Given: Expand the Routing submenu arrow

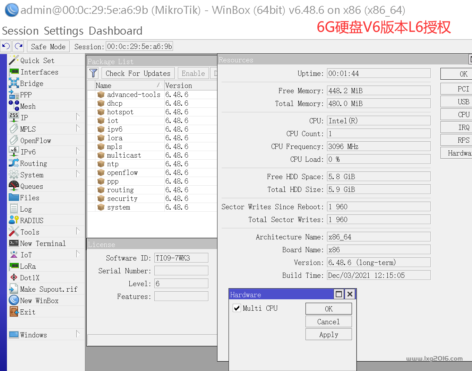Looking at the screenshot, I should [x=78, y=163].
